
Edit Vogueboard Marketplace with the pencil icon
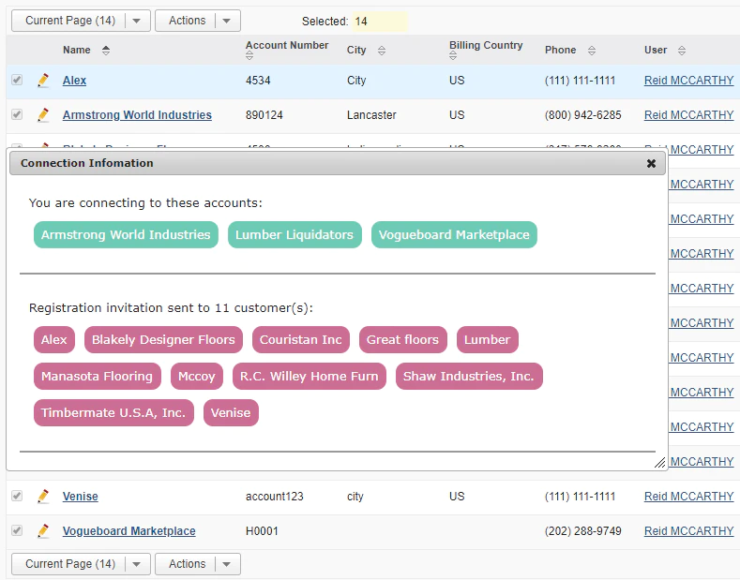tap(43, 531)
